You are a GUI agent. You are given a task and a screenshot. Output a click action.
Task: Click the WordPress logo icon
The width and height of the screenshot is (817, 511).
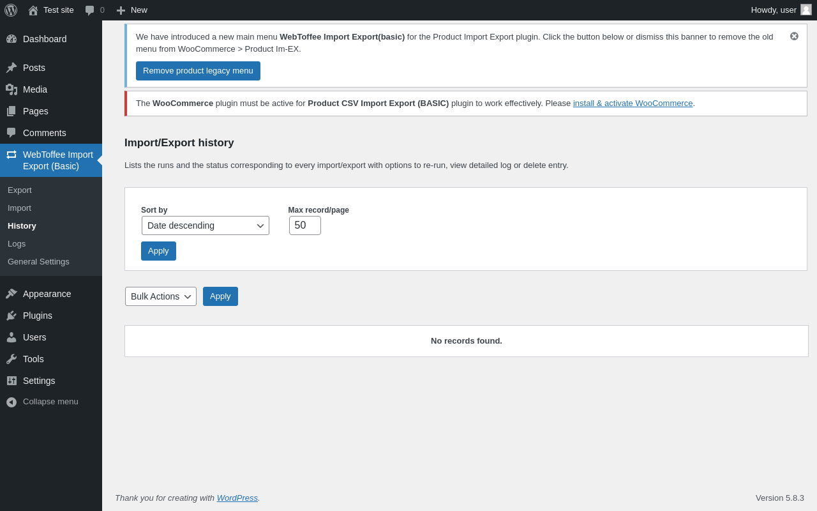[x=11, y=10]
